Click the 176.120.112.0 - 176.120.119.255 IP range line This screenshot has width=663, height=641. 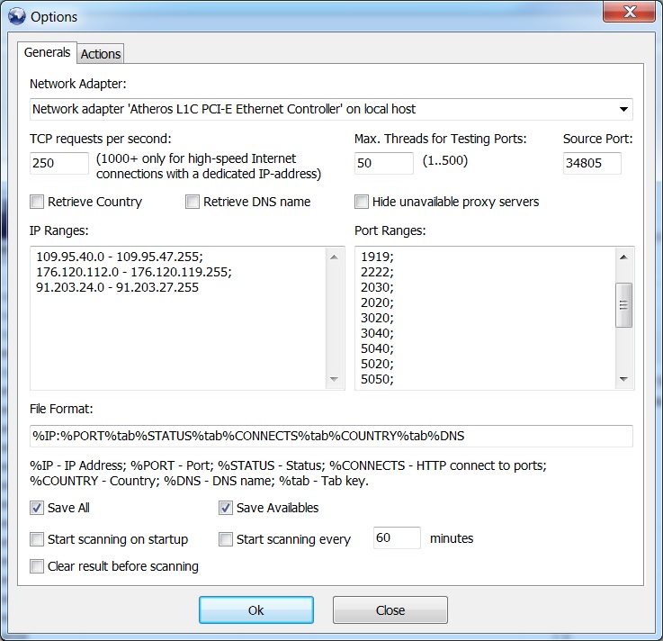(x=134, y=272)
